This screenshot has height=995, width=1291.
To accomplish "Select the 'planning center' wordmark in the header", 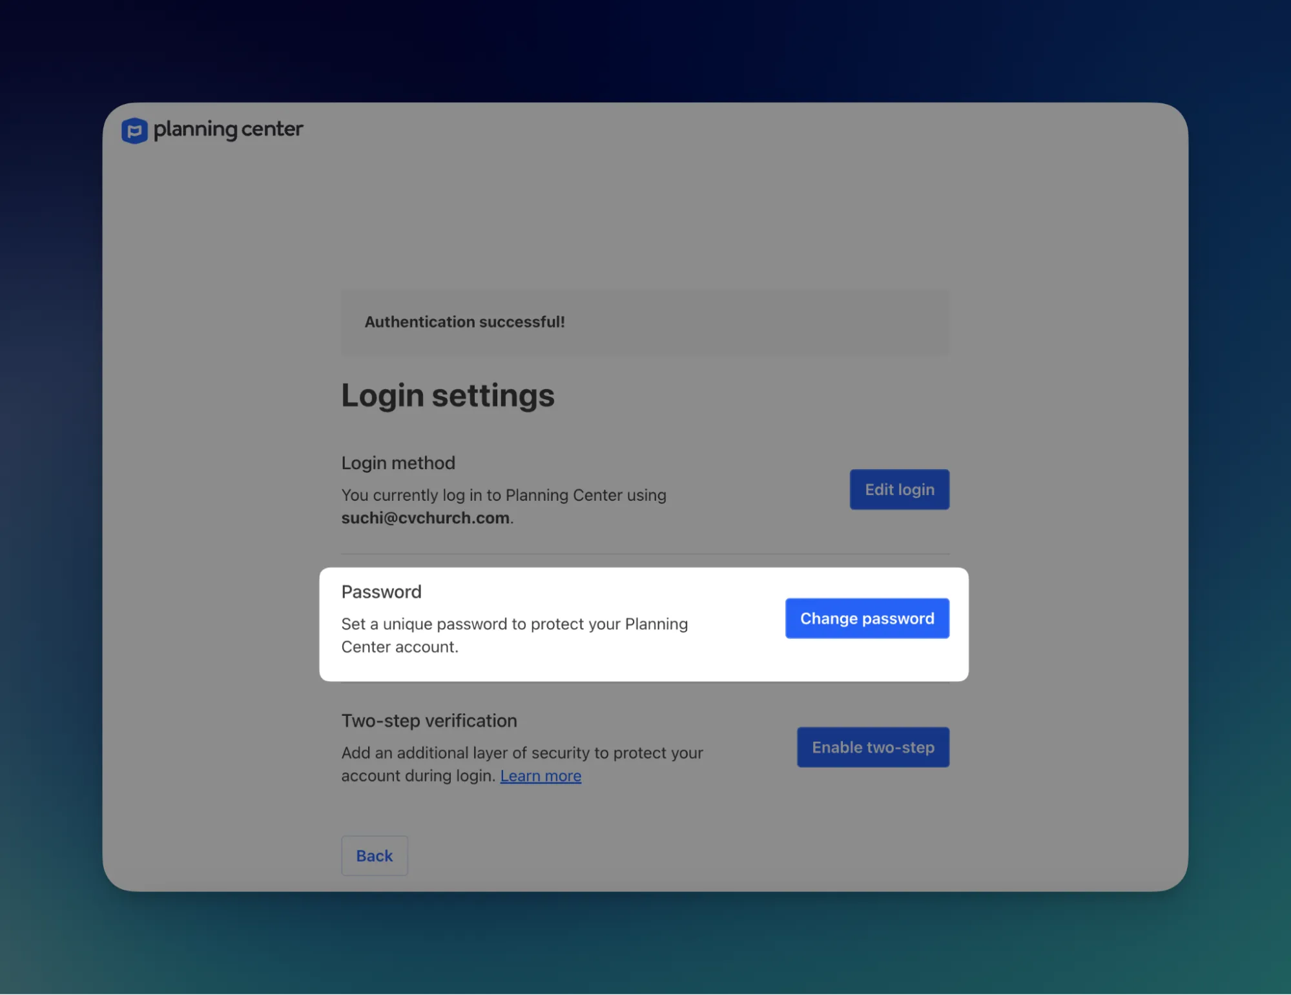I will (229, 129).
